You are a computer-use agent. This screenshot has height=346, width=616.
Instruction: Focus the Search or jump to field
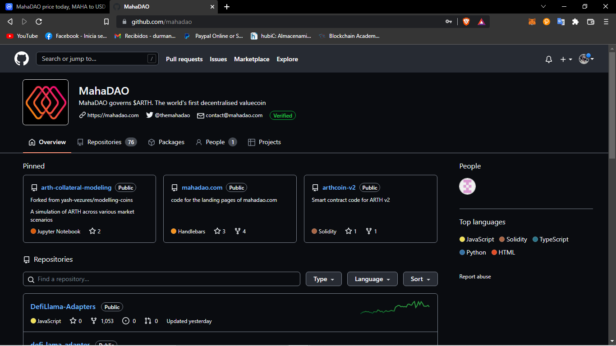(97, 59)
